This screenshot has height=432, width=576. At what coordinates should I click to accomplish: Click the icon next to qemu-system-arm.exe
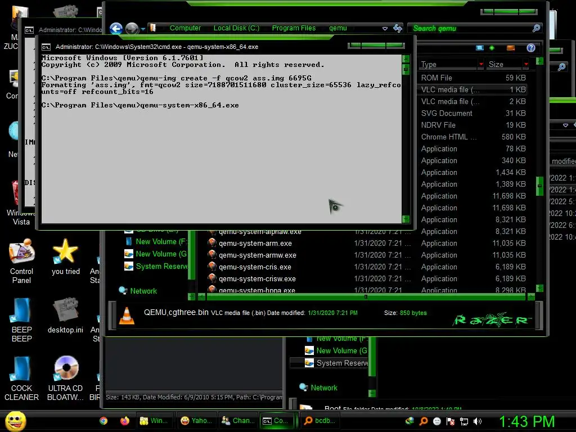click(x=211, y=243)
